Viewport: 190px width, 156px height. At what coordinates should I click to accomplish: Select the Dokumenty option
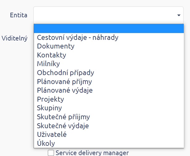[56, 46]
